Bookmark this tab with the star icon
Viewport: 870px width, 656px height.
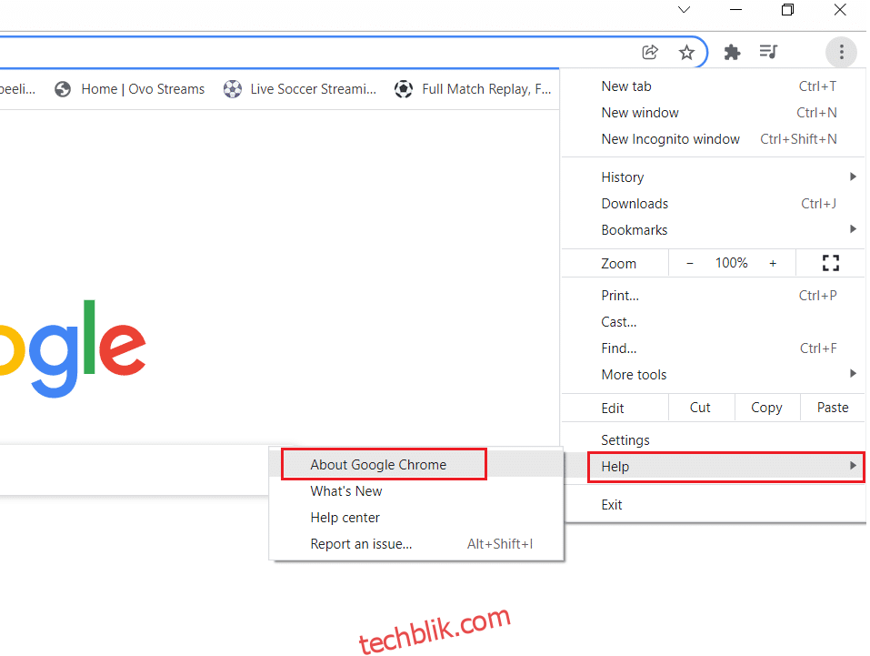pyautogui.click(x=686, y=52)
